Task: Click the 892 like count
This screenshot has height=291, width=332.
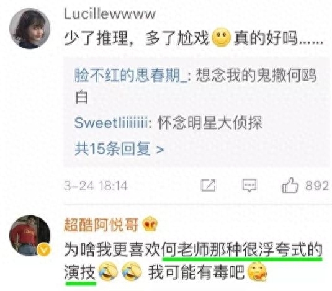Action: pos(317,186)
